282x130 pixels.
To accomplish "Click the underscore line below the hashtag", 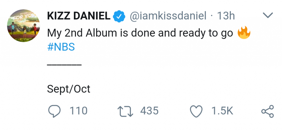I will coord(64,65).
